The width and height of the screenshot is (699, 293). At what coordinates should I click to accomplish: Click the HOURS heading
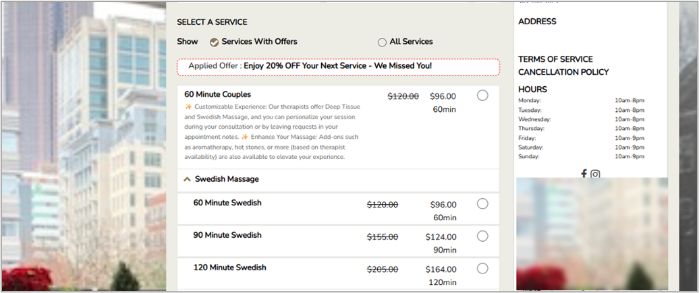[x=532, y=90]
